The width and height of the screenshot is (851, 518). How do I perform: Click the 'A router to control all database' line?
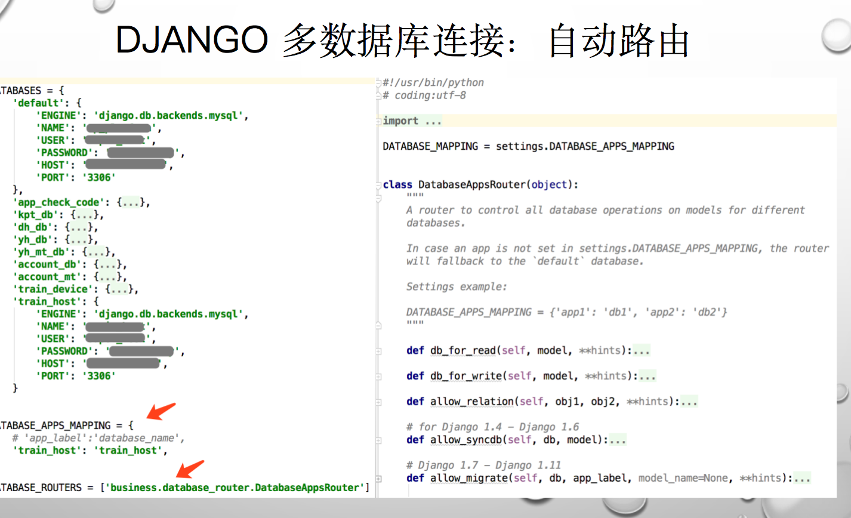[x=606, y=210]
